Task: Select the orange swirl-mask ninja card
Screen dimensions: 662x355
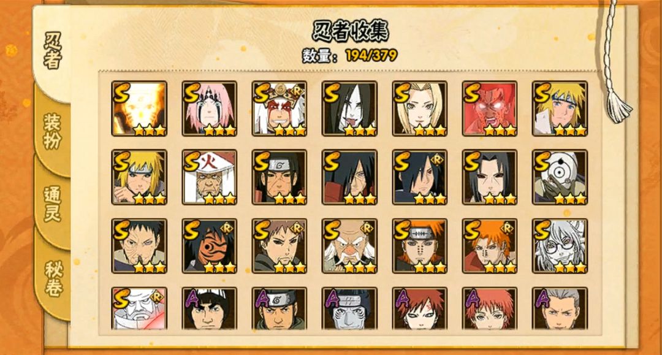Action: point(210,246)
